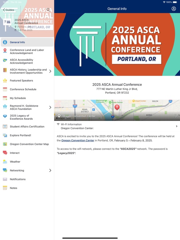180x240 pixels.
Task: Click the Convention Center Map icon
Action: coord(5,144)
